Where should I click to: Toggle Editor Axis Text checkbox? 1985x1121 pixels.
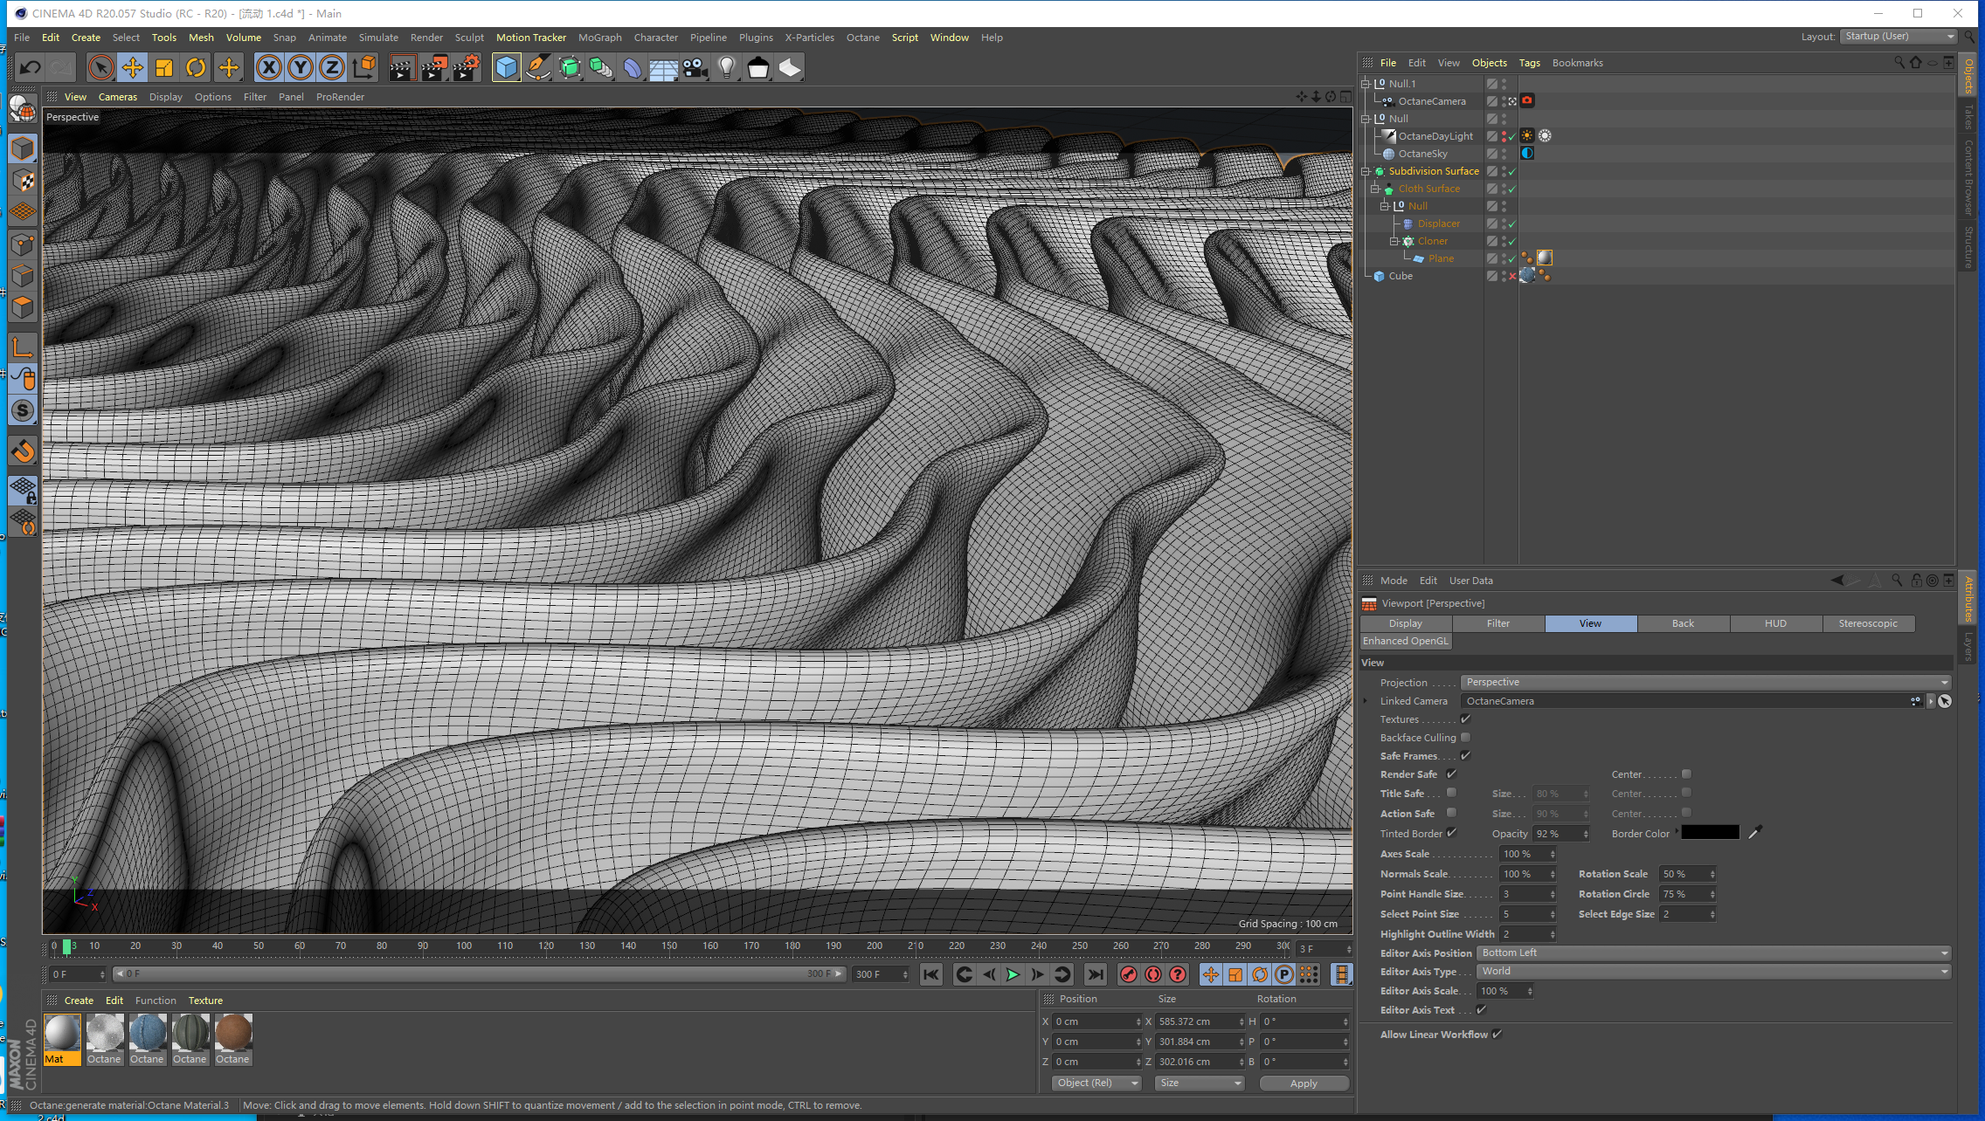coord(1481,1010)
